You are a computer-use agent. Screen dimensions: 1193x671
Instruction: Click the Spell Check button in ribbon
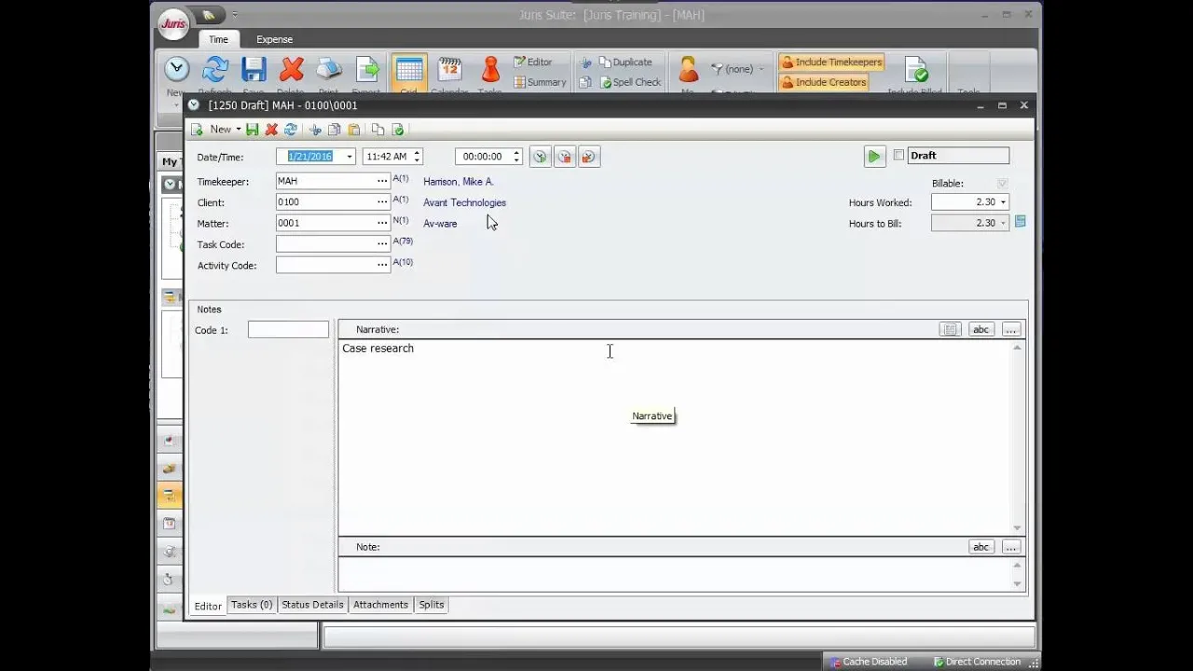tap(630, 82)
